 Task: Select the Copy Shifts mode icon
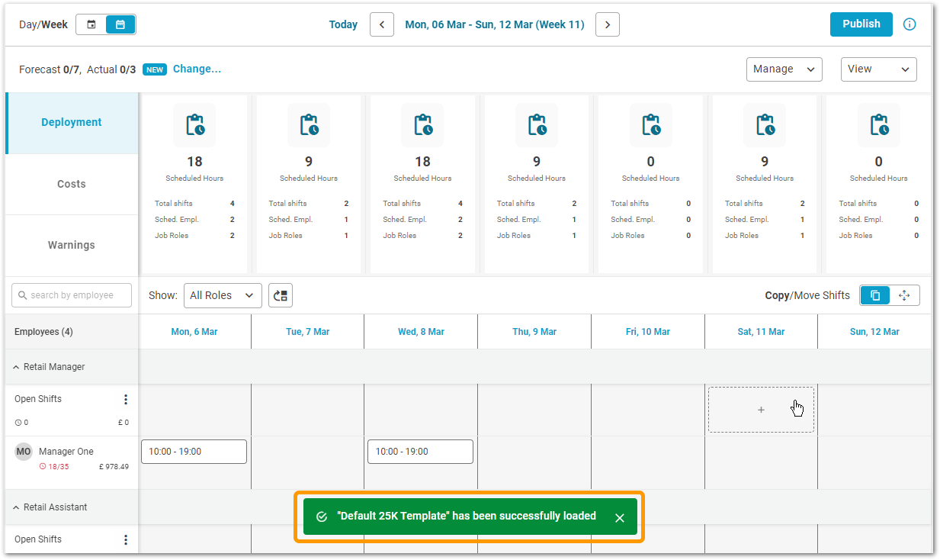tap(875, 295)
